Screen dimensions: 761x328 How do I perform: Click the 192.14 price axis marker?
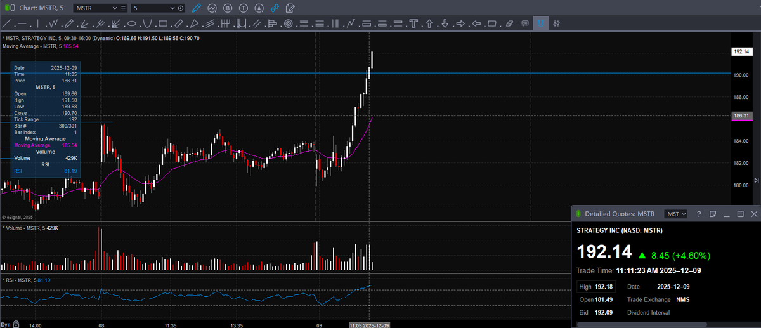point(741,51)
